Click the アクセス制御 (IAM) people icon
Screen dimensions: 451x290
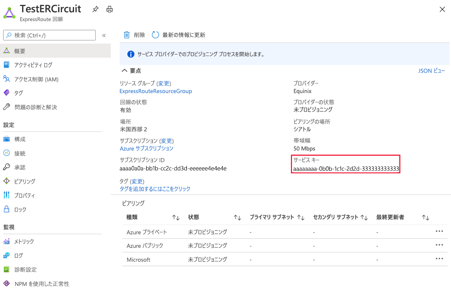pyautogui.click(x=6, y=79)
